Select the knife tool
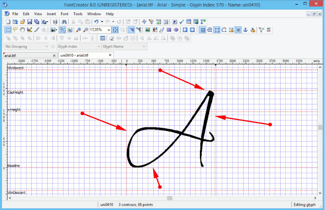 pyautogui.click(x=37, y=30)
